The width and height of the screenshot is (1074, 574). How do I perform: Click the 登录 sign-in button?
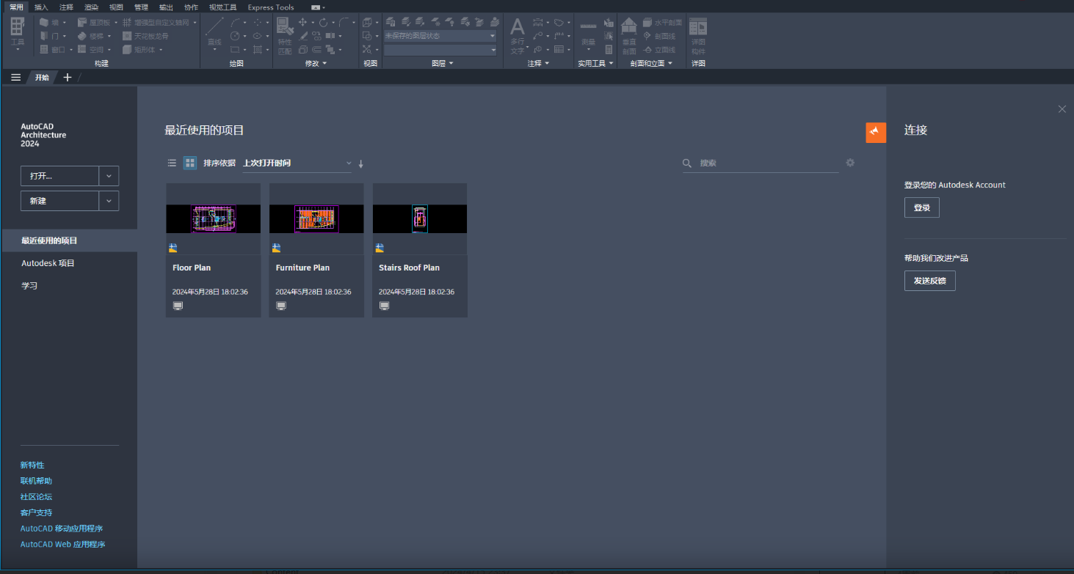pyautogui.click(x=922, y=207)
